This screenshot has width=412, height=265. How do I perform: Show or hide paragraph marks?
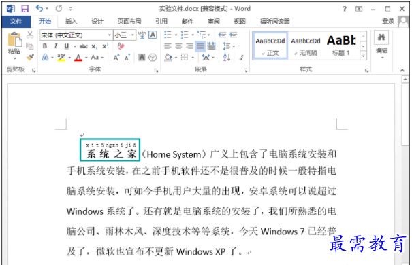242,57
